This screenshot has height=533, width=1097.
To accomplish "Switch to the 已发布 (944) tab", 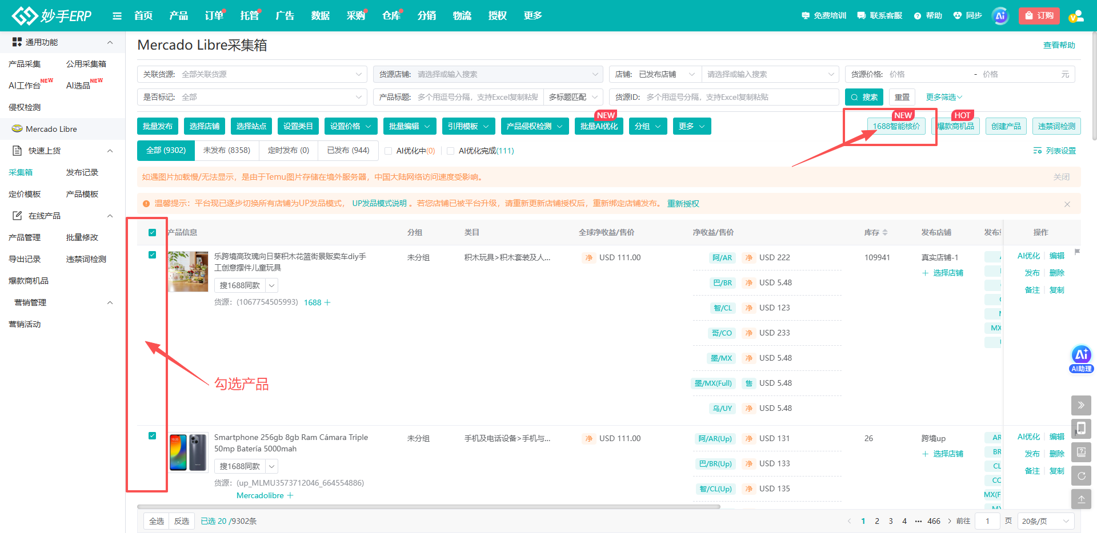I will [348, 151].
